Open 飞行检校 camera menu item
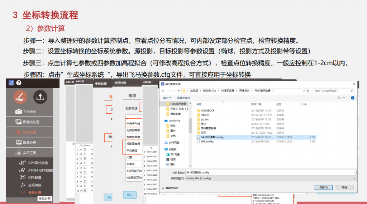The height and width of the screenshot is (204, 367). (x=29, y=112)
